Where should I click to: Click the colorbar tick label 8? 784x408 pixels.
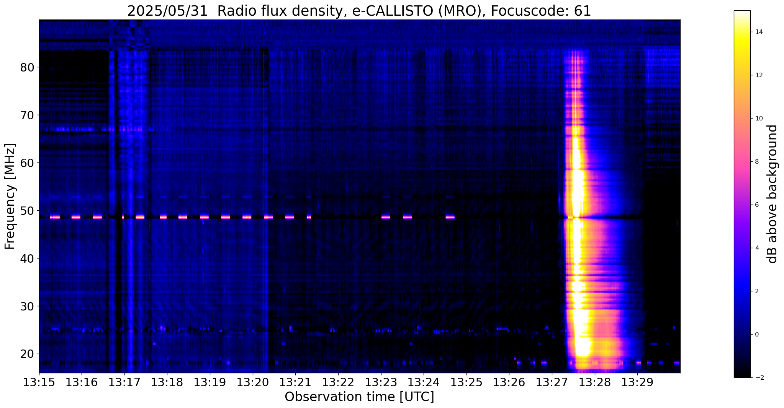coord(756,162)
